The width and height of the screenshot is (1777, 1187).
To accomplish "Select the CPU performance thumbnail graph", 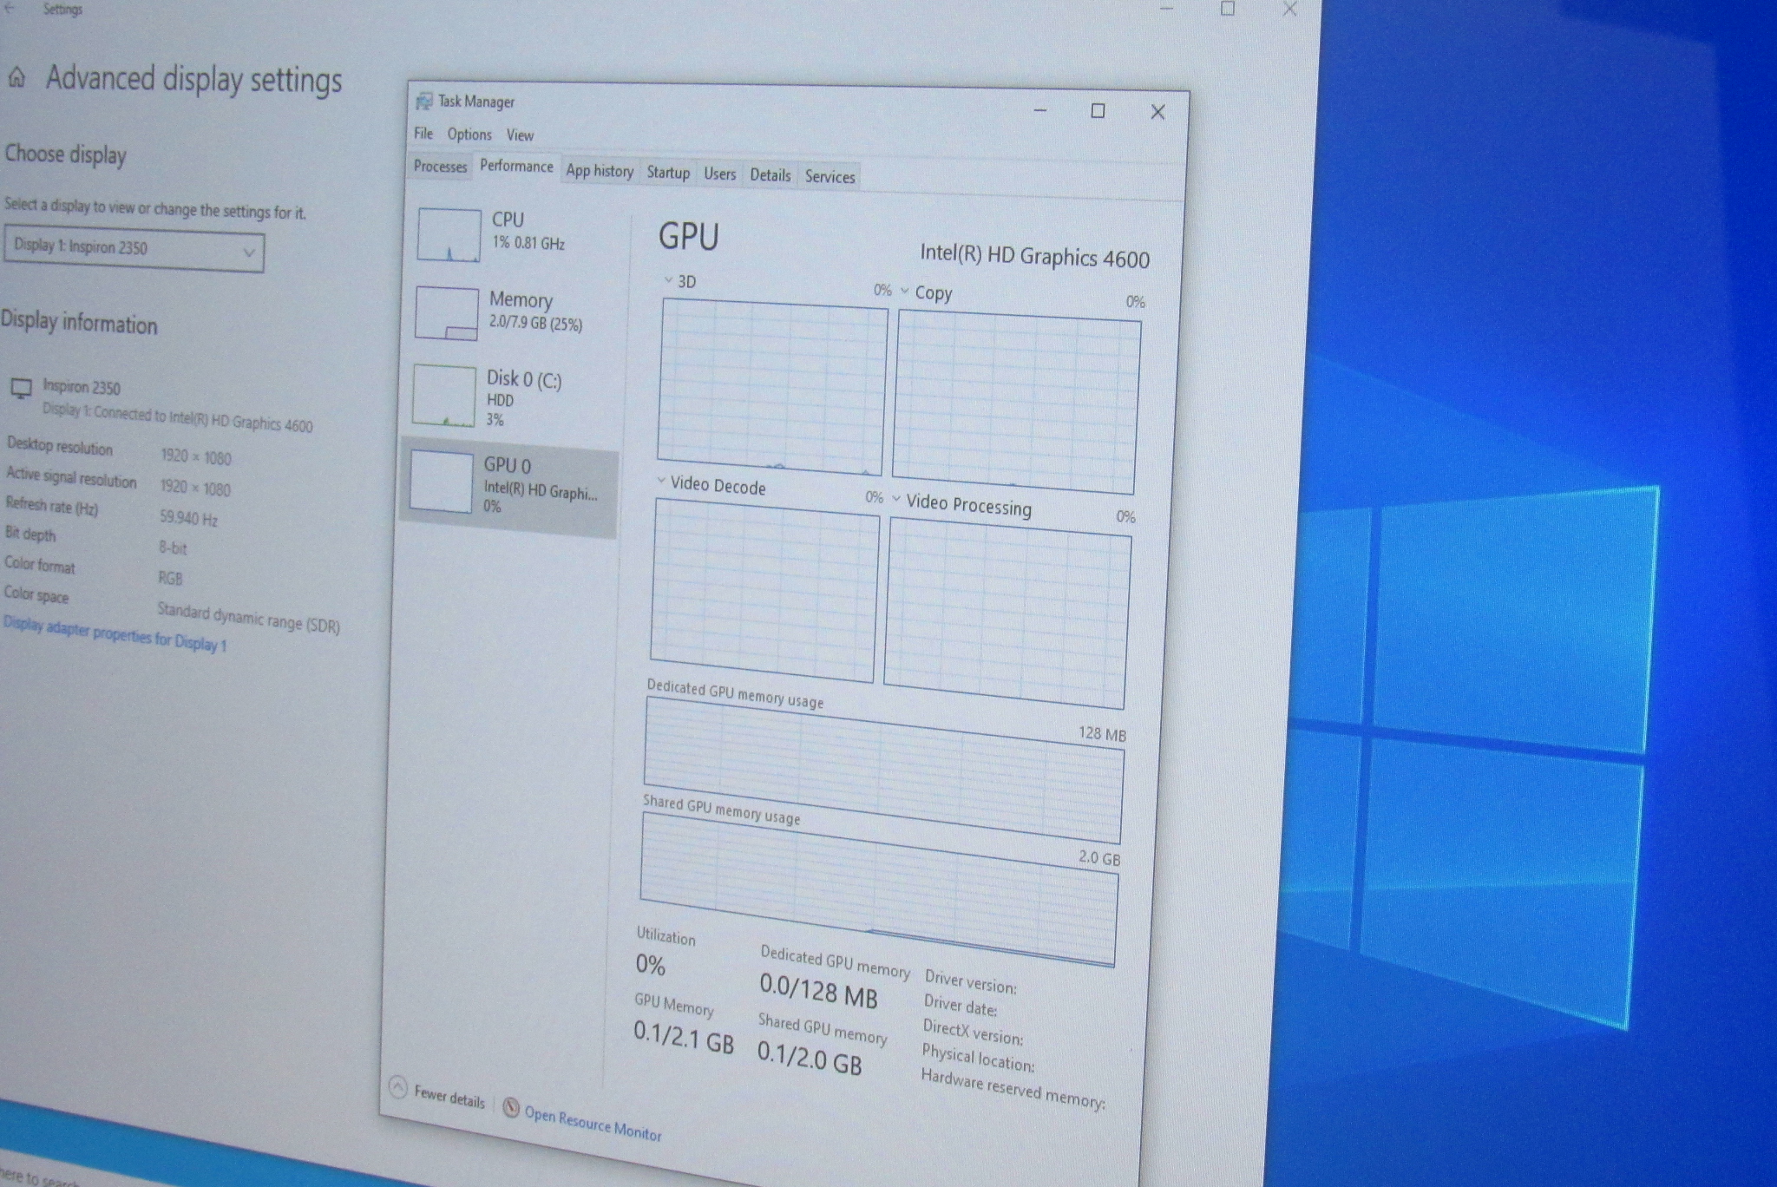I will 449,235.
